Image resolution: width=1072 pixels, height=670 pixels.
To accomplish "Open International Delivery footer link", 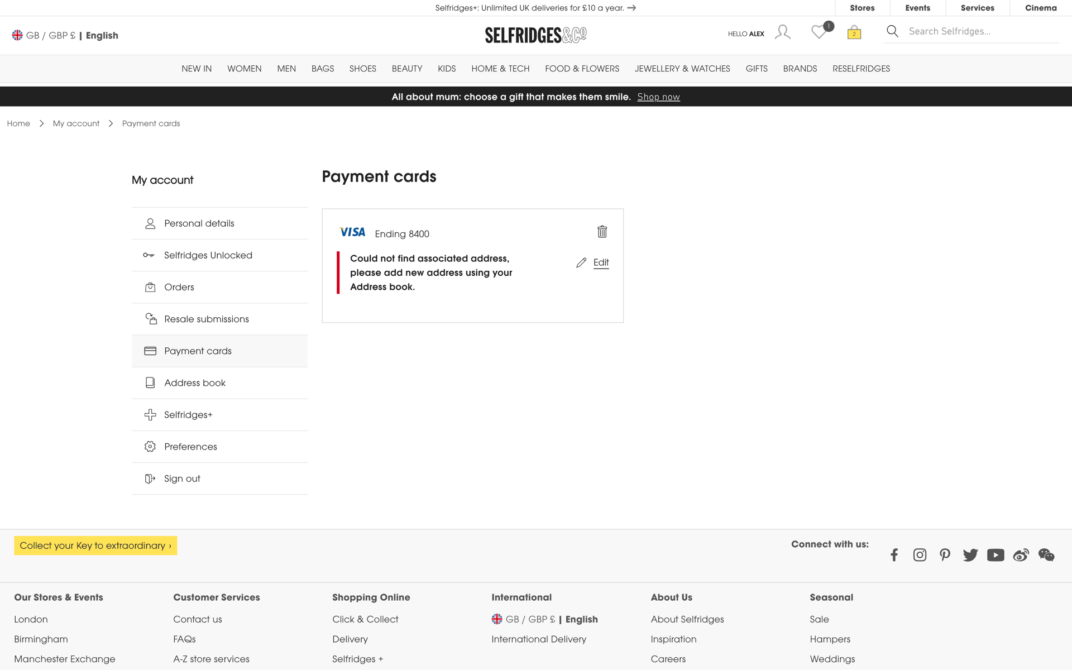I will click(539, 639).
